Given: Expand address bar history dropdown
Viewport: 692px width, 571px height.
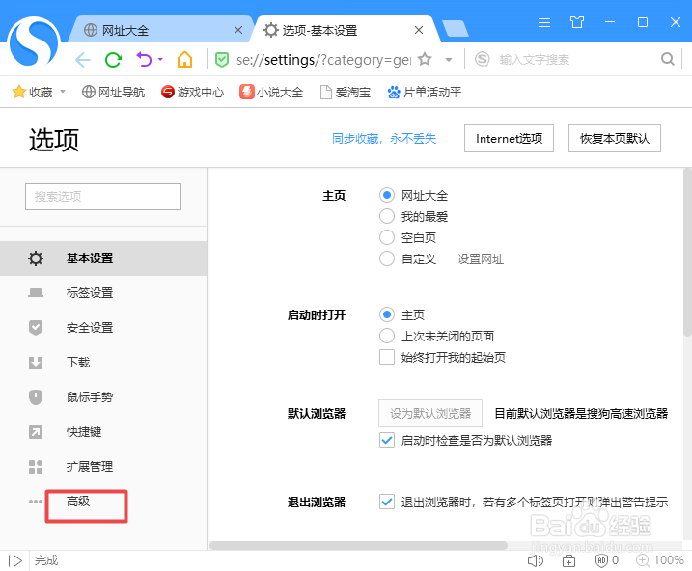Looking at the screenshot, I should (449, 60).
